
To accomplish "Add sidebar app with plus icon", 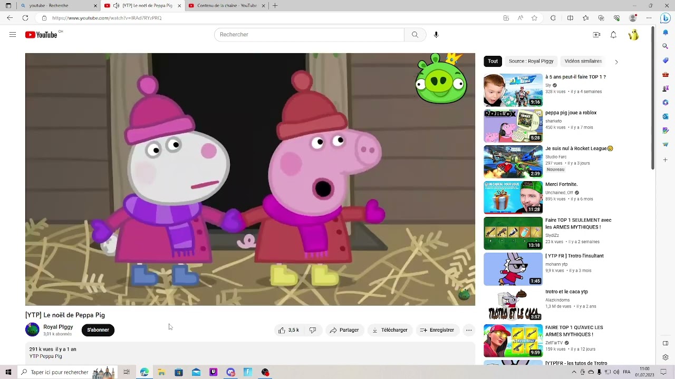I will 666,160.
